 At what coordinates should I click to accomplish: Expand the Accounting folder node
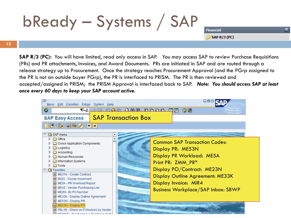pyautogui.click(x=49, y=152)
